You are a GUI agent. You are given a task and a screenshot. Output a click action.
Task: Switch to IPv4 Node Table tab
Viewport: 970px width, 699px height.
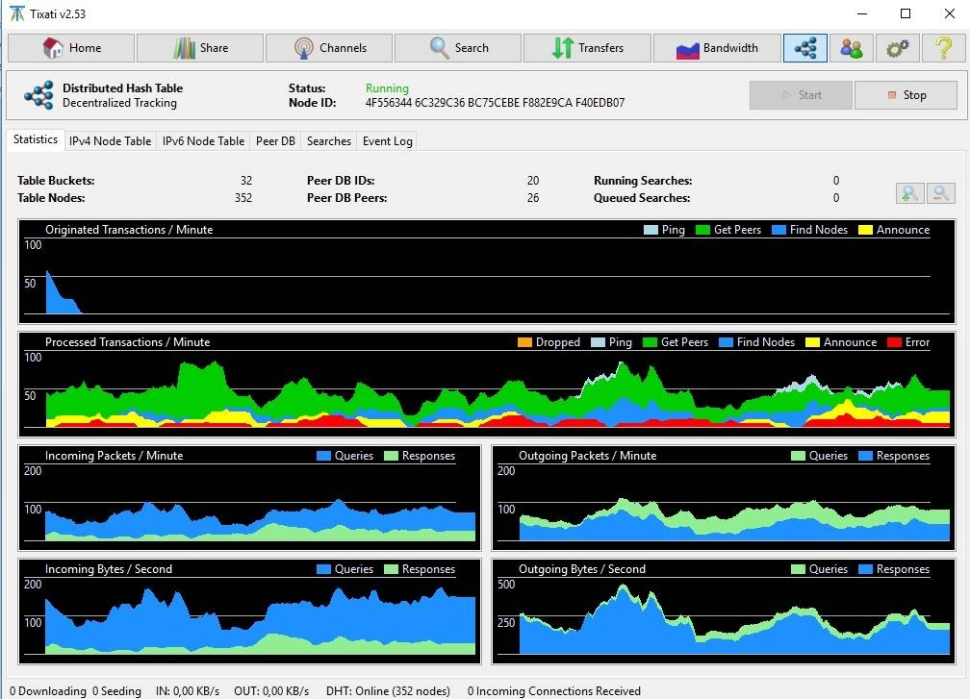point(110,141)
